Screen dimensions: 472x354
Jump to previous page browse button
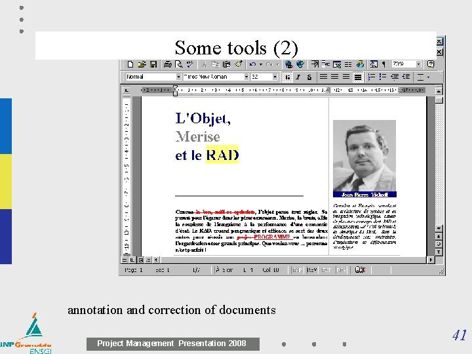(439, 236)
